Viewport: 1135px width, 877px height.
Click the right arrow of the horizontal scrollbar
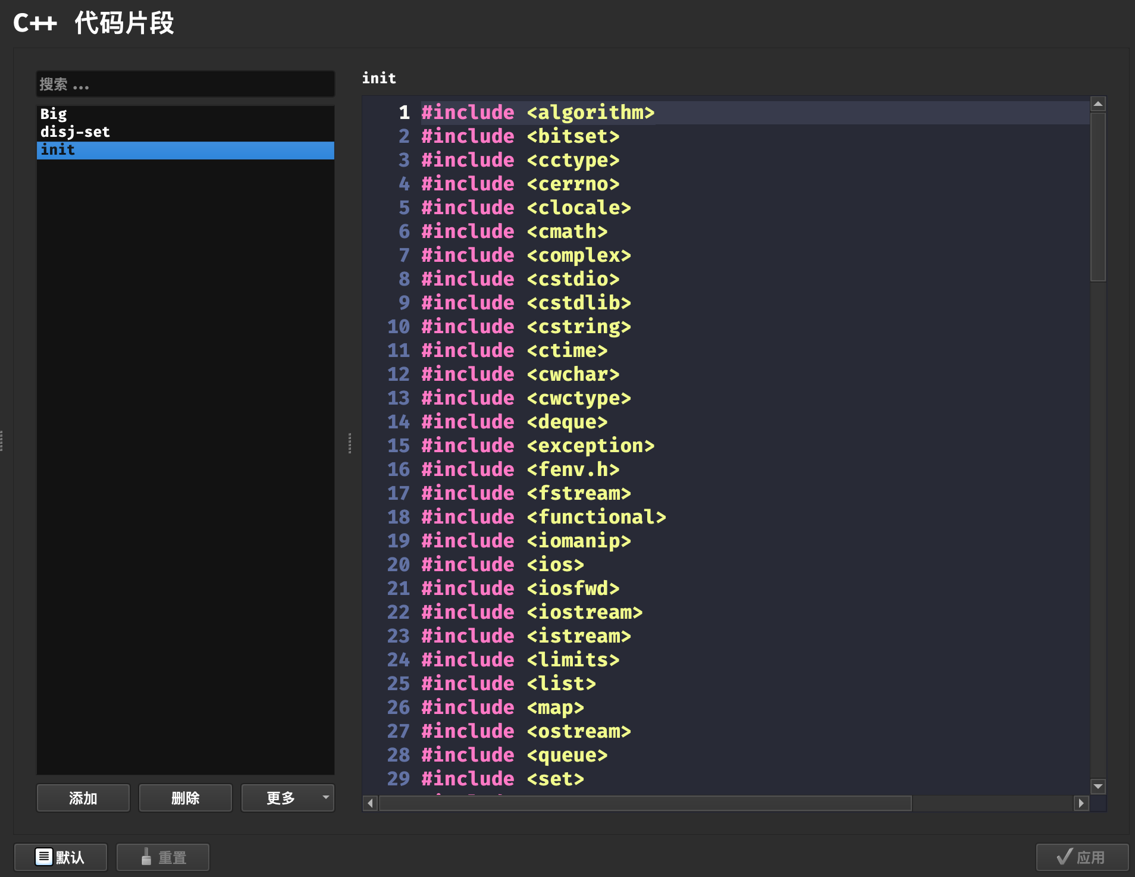pos(1081,803)
